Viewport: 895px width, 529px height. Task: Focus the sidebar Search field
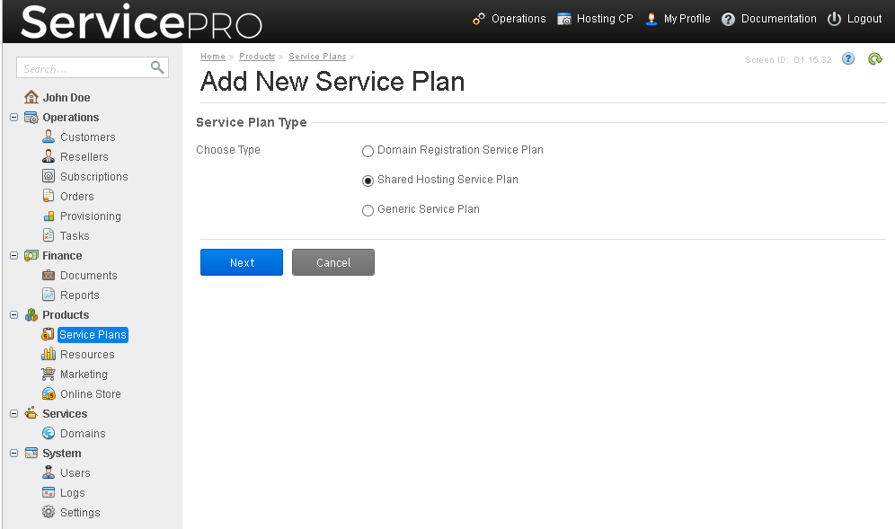pos(83,68)
